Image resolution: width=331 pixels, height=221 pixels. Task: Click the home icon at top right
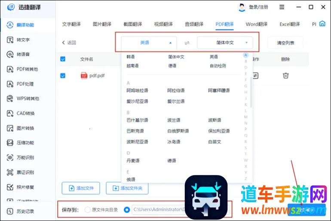tap(322, 24)
